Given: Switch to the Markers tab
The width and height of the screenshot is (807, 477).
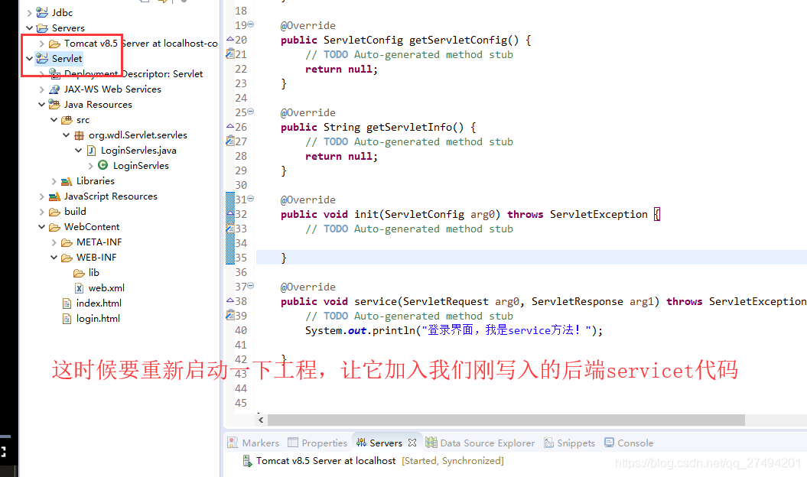Looking at the screenshot, I should point(253,443).
